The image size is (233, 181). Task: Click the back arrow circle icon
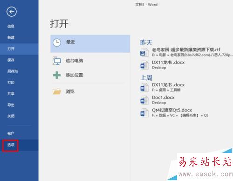pos(12,12)
